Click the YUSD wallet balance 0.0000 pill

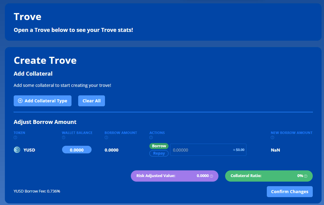tap(77, 150)
